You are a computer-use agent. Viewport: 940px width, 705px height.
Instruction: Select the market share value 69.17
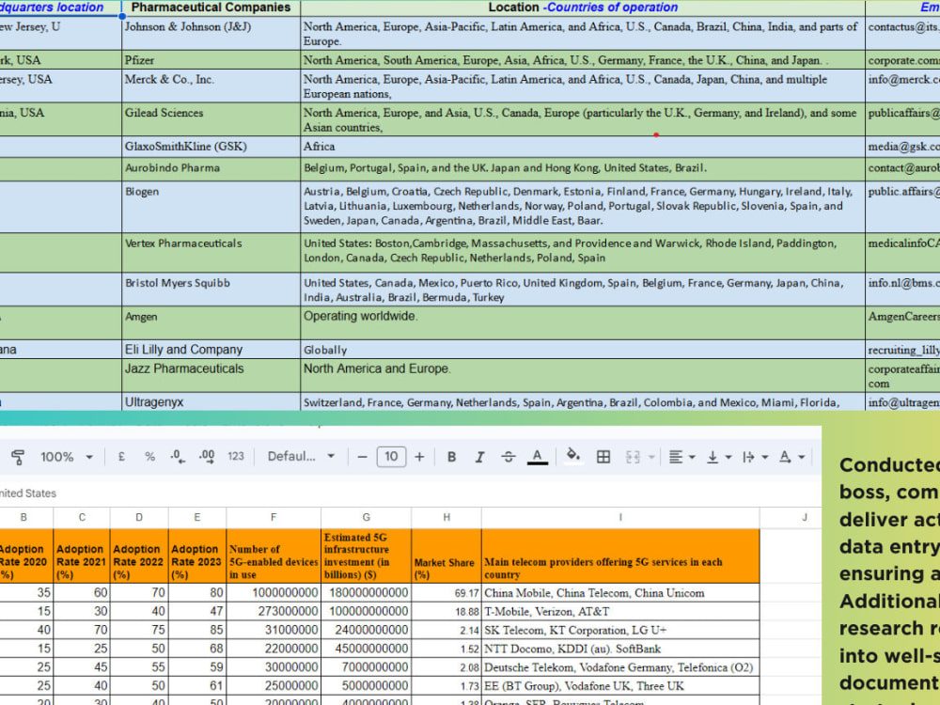click(x=446, y=593)
